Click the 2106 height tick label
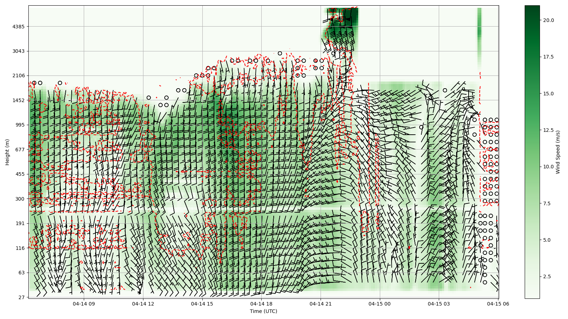This screenshot has height=319, width=568. click(18, 75)
